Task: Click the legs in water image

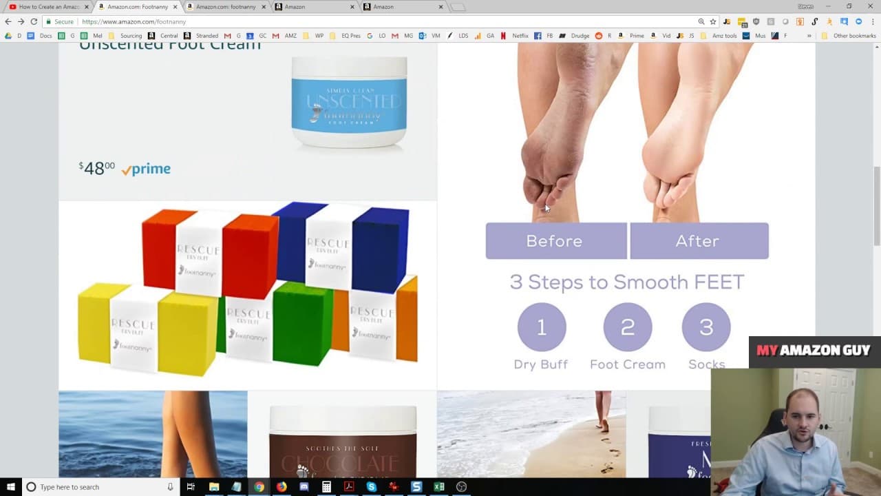Action: pyautogui.click(x=153, y=434)
